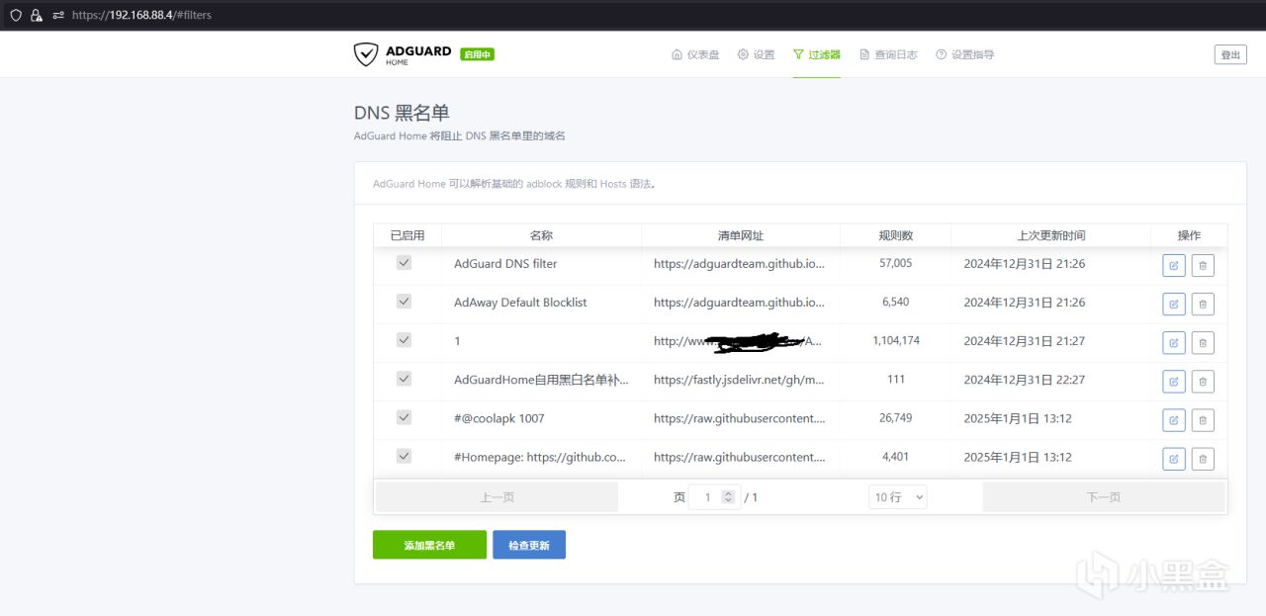The image size is (1266, 616).
Task: Delete the AdGuard DNS filter entry
Action: coord(1203,265)
